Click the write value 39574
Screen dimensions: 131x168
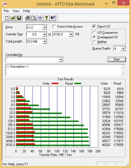point(106,113)
